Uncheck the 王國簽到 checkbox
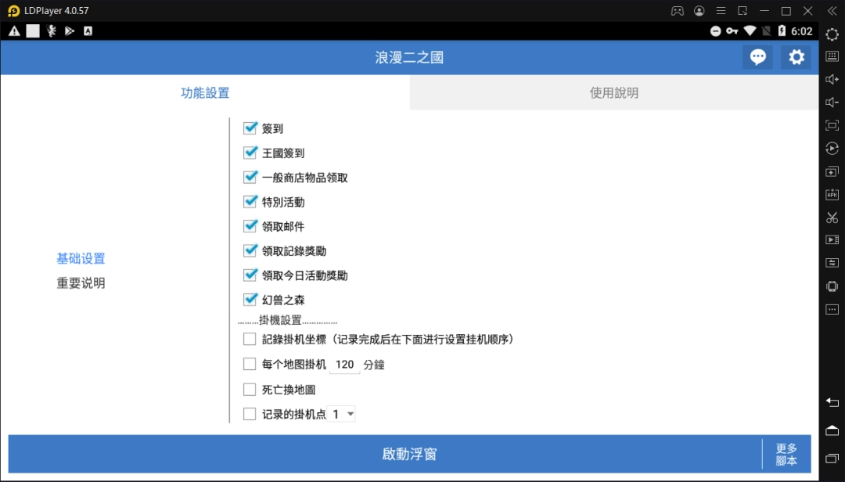Image resolution: width=845 pixels, height=482 pixels. (250, 153)
